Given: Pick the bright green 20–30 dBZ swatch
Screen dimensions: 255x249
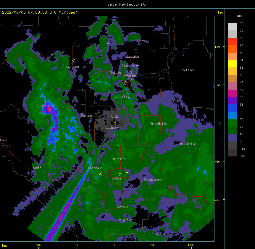Looking at the screenshot, I should point(233,123).
